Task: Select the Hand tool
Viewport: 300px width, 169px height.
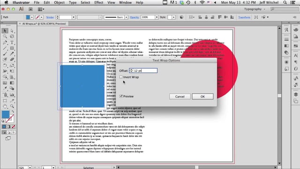Action: (5, 107)
